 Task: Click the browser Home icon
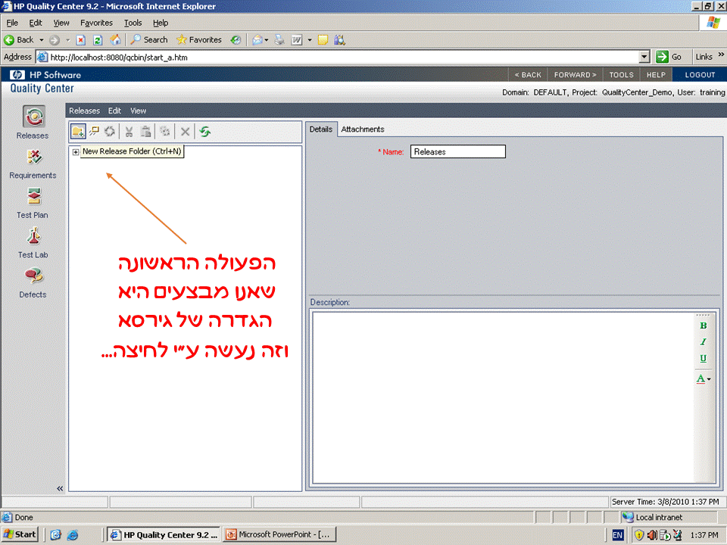[115, 40]
